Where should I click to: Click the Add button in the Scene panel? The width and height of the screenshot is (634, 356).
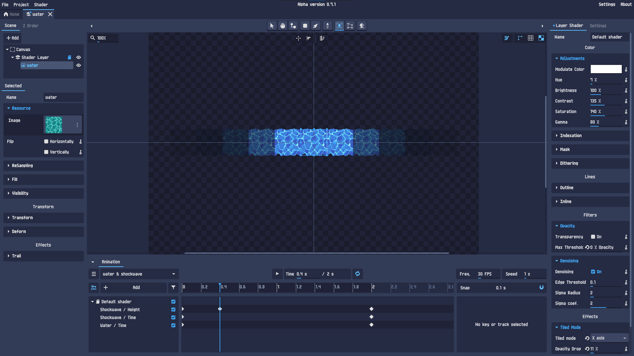[x=12, y=38]
